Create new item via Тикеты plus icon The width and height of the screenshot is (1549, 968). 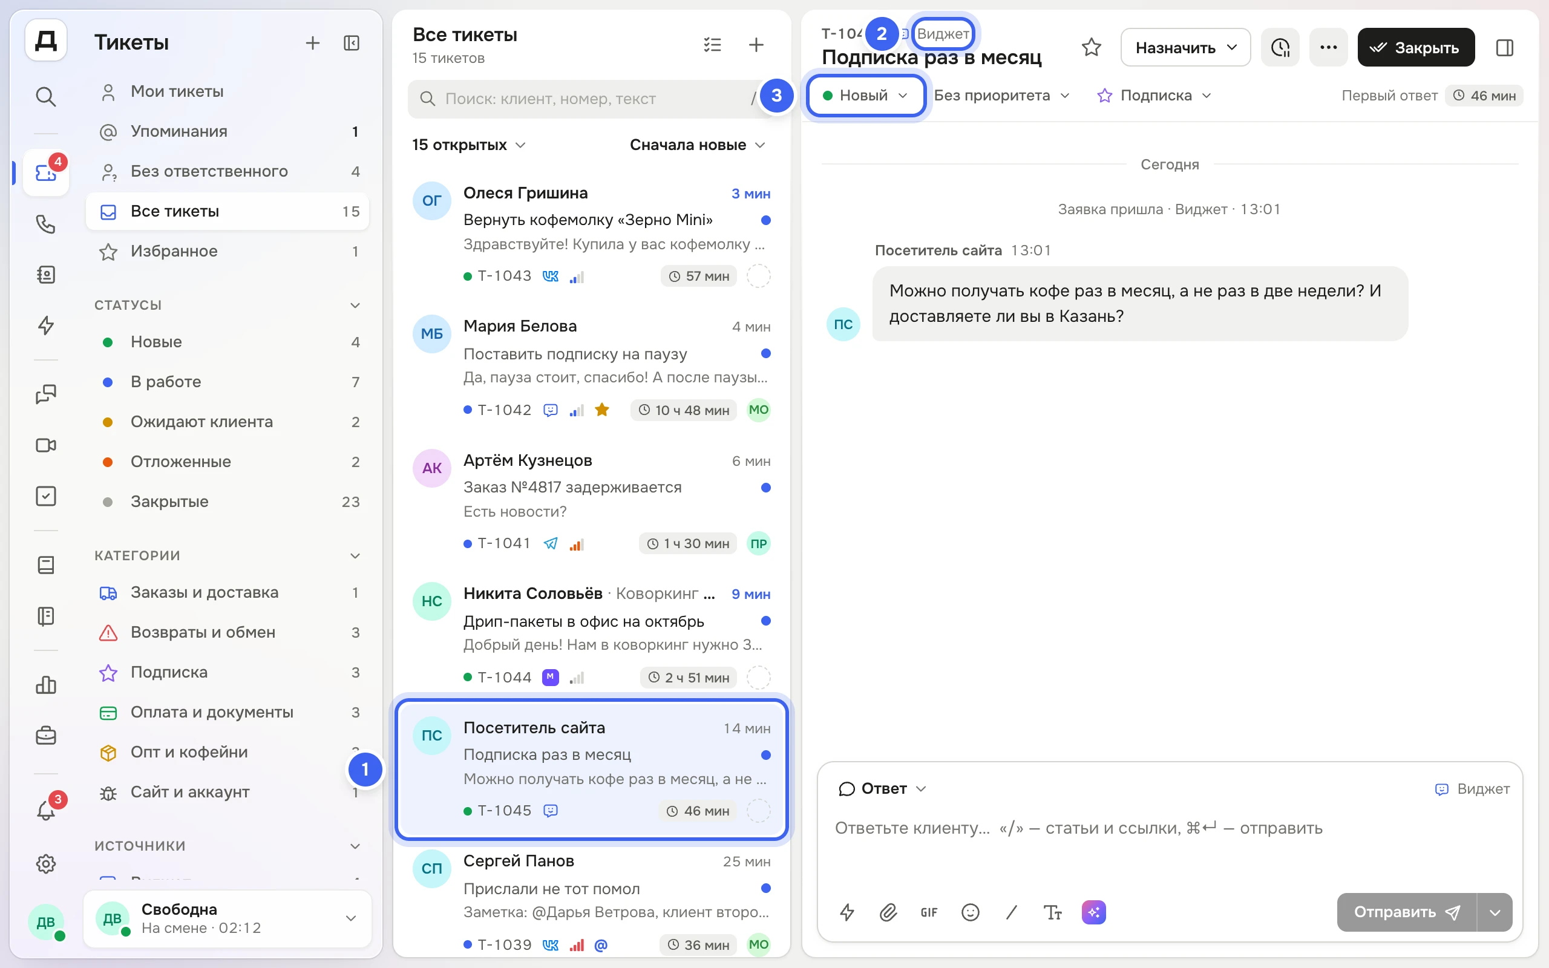tap(312, 43)
